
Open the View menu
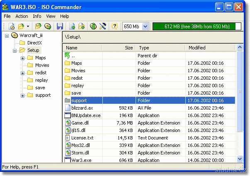pos(51,16)
